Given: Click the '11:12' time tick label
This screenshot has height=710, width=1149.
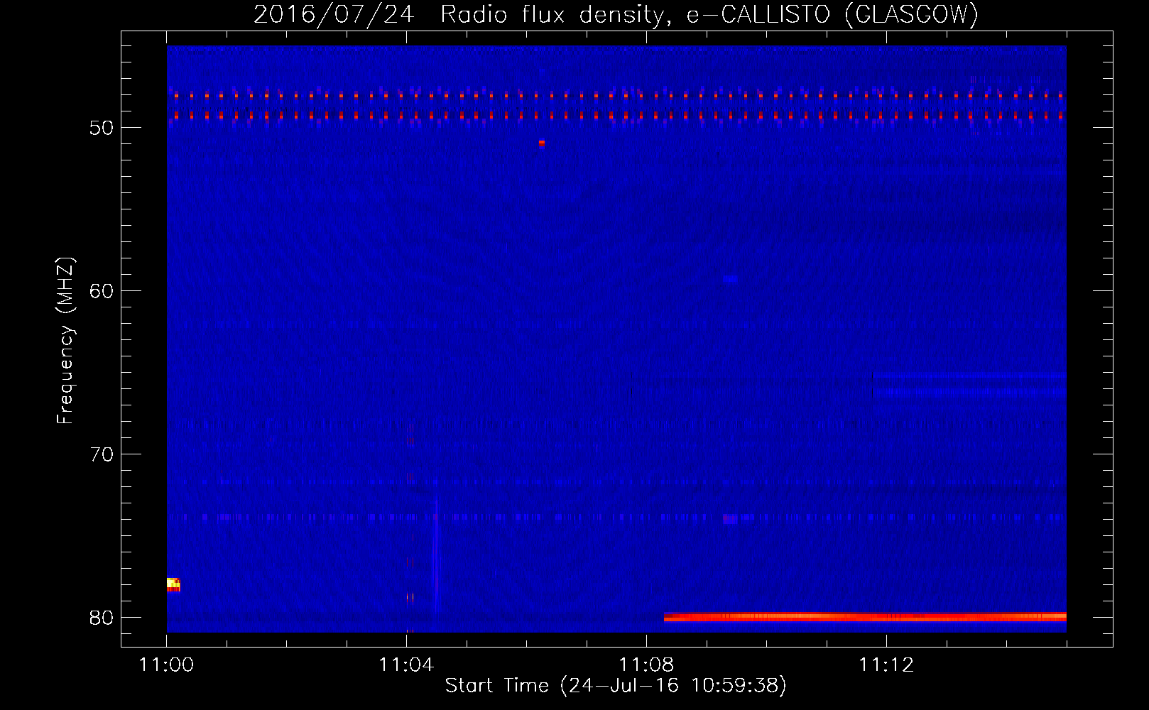Looking at the screenshot, I should pyautogui.click(x=886, y=665).
